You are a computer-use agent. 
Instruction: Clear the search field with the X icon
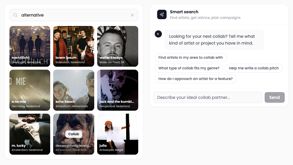(132, 15)
